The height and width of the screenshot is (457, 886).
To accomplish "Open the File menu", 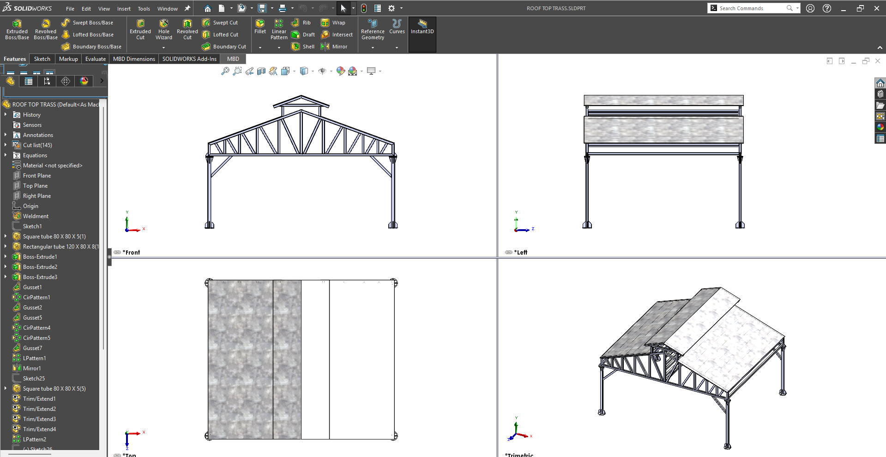I will tap(70, 9).
